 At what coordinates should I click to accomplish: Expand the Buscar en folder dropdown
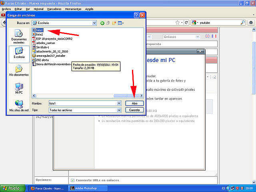point(94,23)
